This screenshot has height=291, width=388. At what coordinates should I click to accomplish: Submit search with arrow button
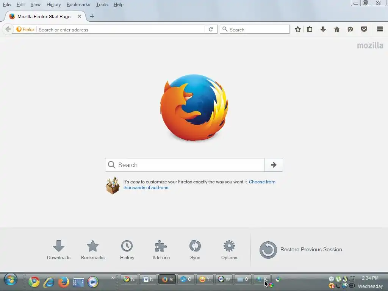point(274,165)
